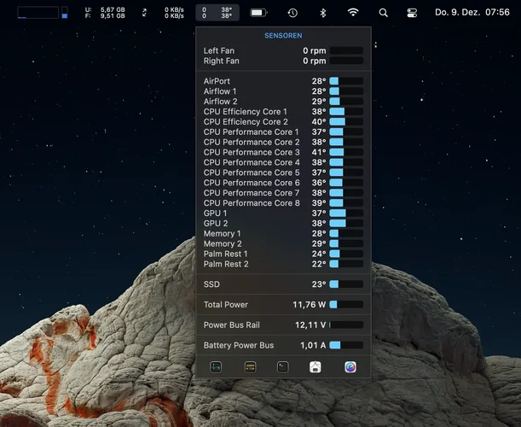Open Activity Monitor from the panel footer
The height and width of the screenshot is (427, 521).
point(217,366)
